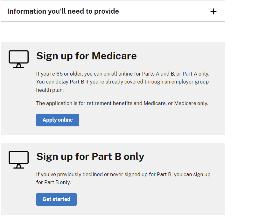Click "for Part B only." text line
266x221 pixels.
53,182
